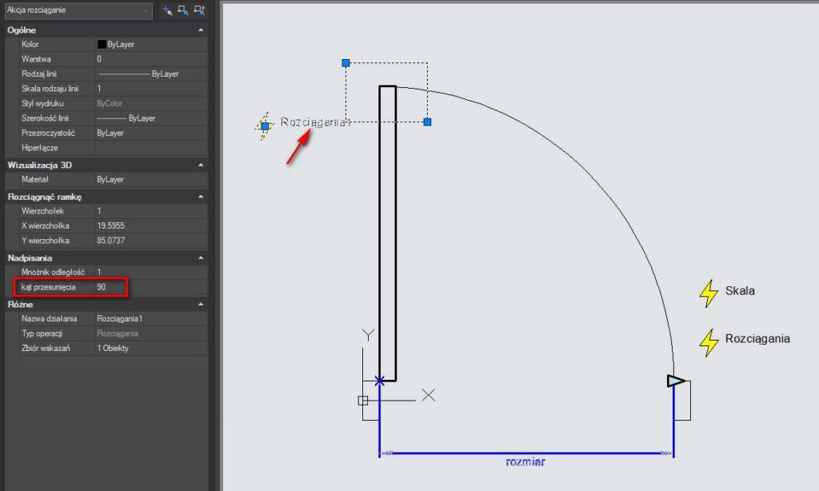Select the Nazwa działania field Rozciągania1

point(150,318)
